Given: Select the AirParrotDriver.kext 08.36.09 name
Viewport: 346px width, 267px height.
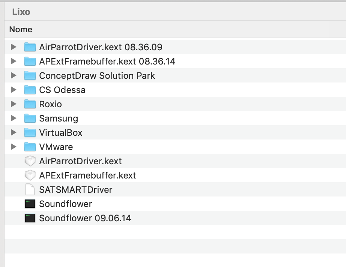Looking at the screenshot, I should [101, 47].
